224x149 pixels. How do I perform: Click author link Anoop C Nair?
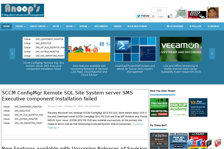55,107
